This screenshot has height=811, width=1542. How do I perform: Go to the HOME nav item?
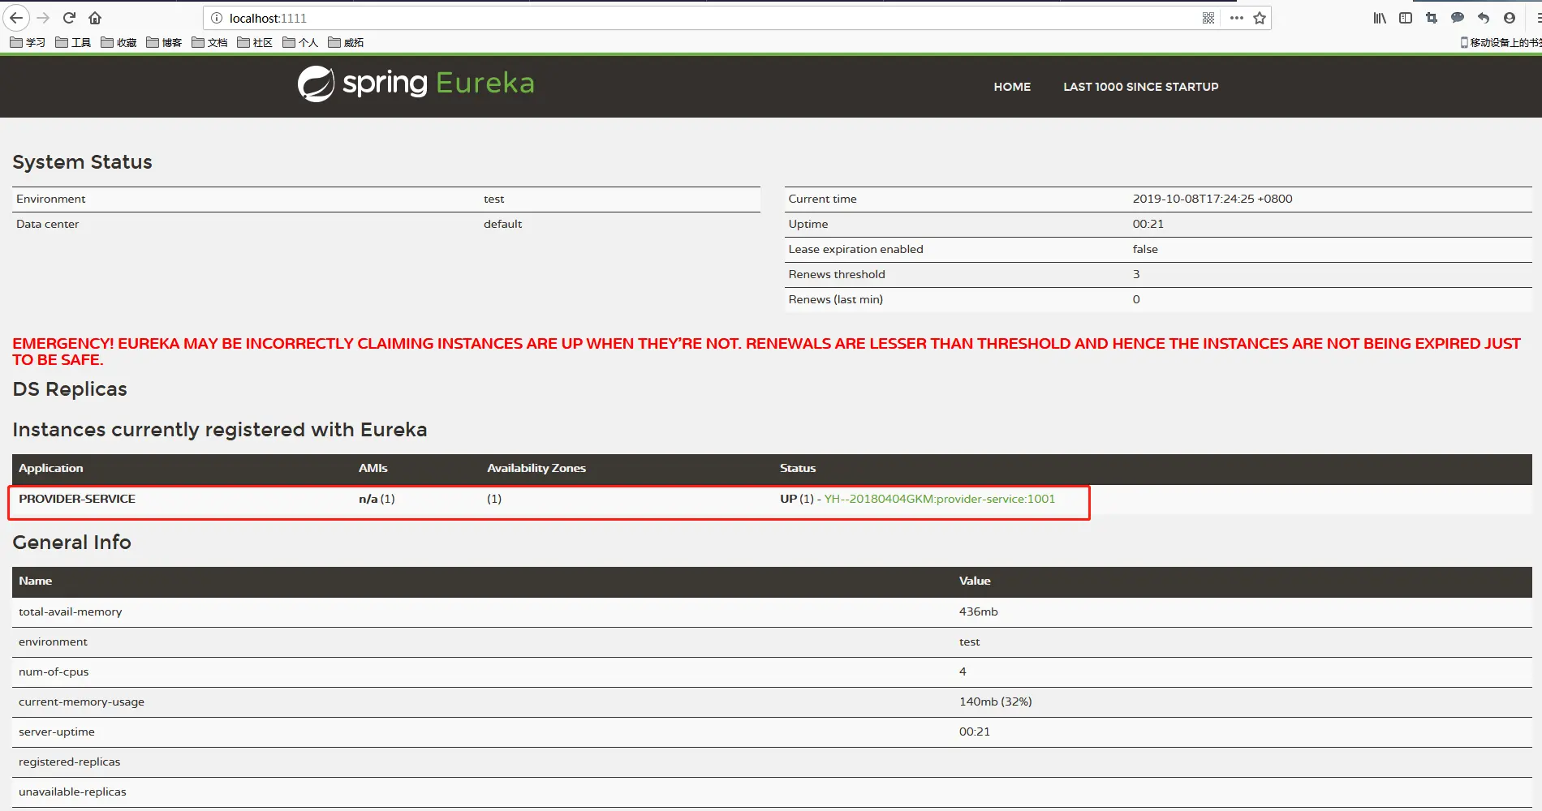pyautogui.click(x=1012, y=87)
